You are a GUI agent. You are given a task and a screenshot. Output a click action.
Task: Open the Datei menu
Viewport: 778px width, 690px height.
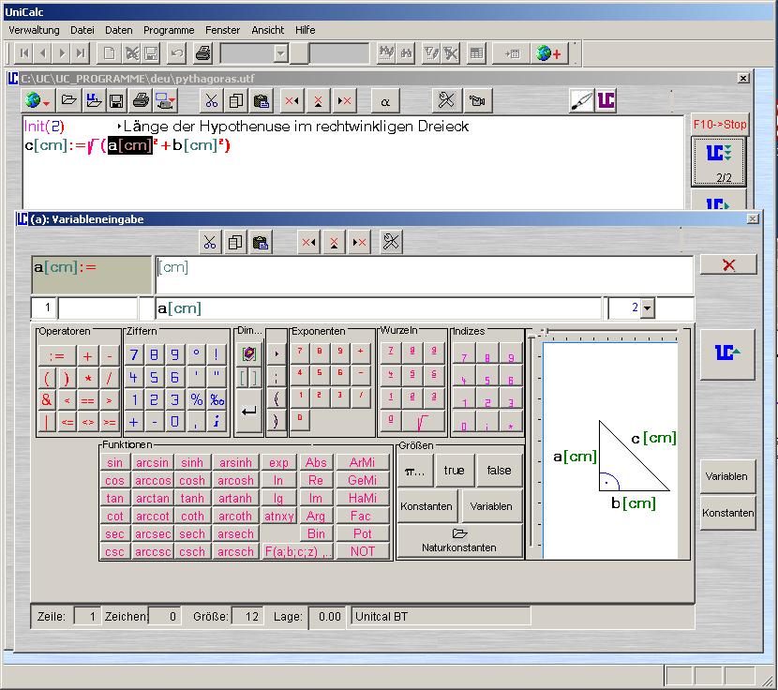[82, 30]
